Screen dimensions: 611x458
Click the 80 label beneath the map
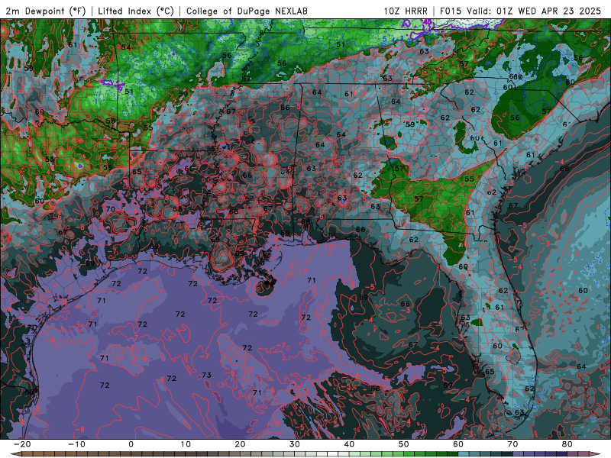click(x=567, y=444)
